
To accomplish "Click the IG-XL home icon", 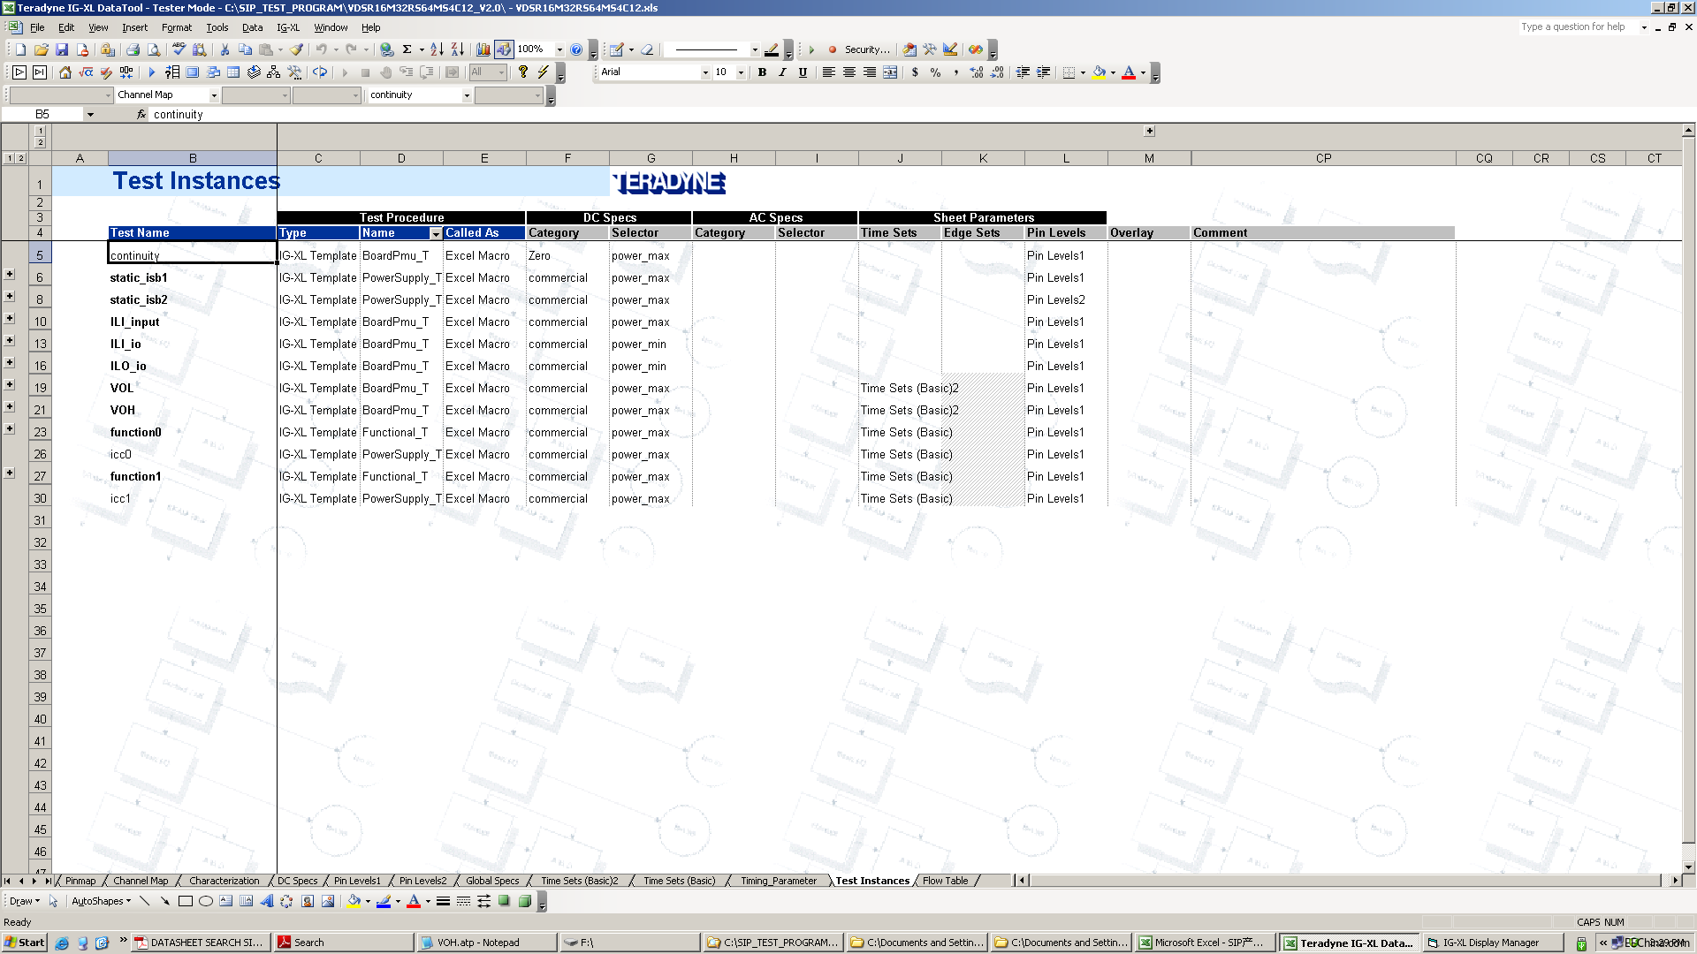I will coord(65,72).
